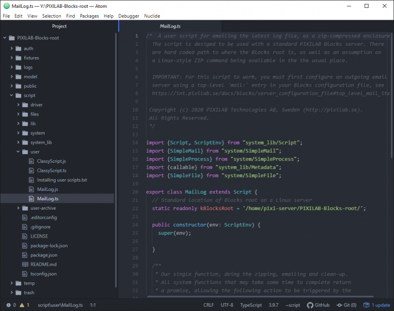Click the CRLF line ending selector
394x311 pixels.
point(208,305)
